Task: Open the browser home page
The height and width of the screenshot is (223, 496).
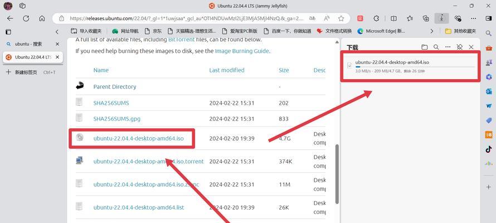Action: (42, 18)
